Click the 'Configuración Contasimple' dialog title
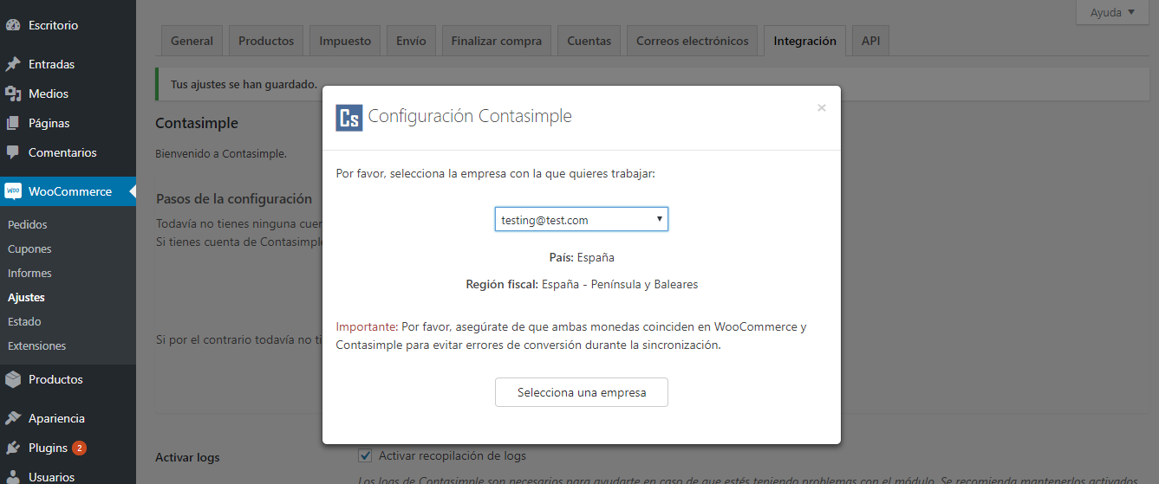The width and height of the screenshot is (1159, 484). coord(470,116)
